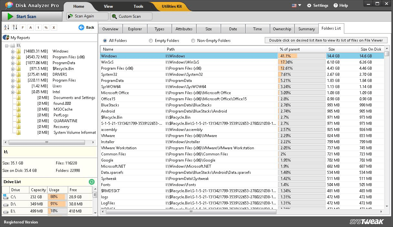Select the Non-Empty Folders radio button
Screen dimensions: 393x227
[x=193, y=41]
